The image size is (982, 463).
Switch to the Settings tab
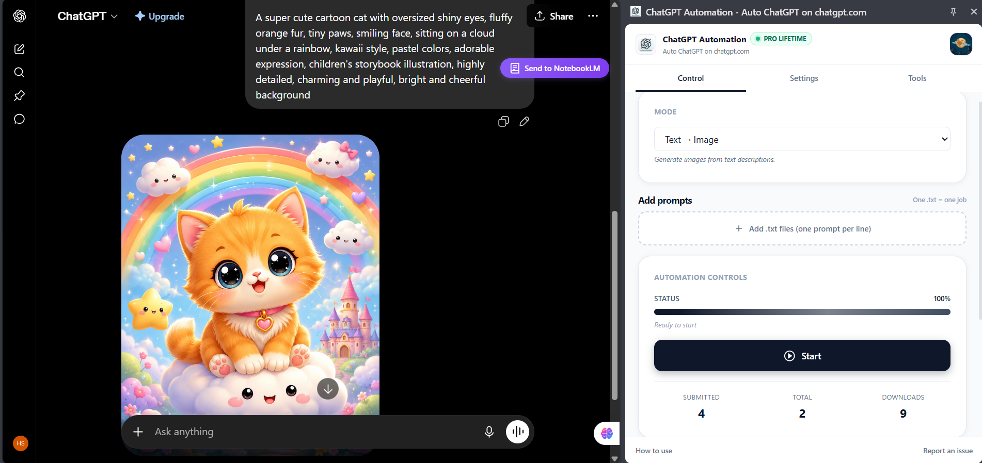point(804,78)
